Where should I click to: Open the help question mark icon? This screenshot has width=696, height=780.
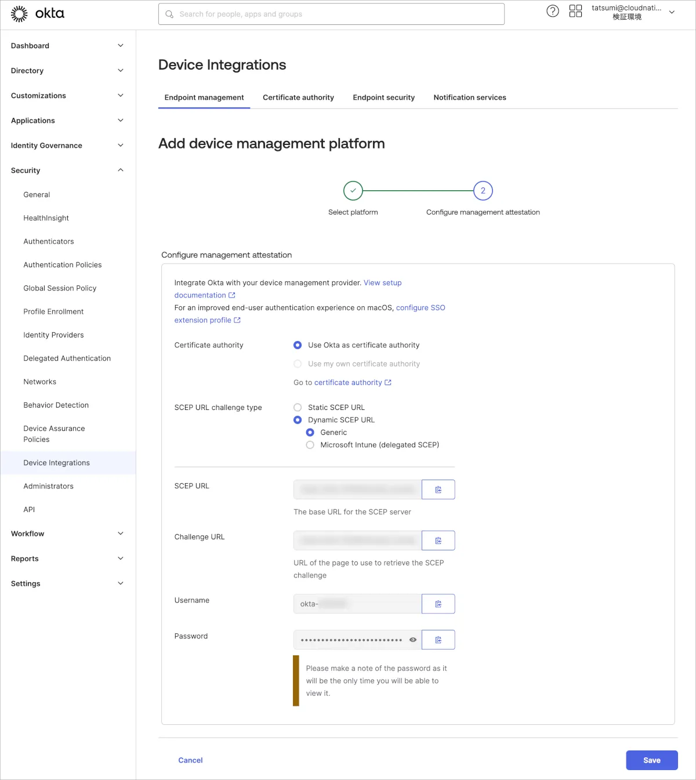(x=553, y=11)
